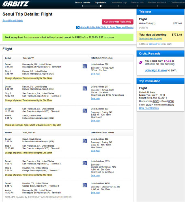This screenshot has width=185, height=202.
Task: Add a Hotel to this Flight link
Action: coord(107,27)
